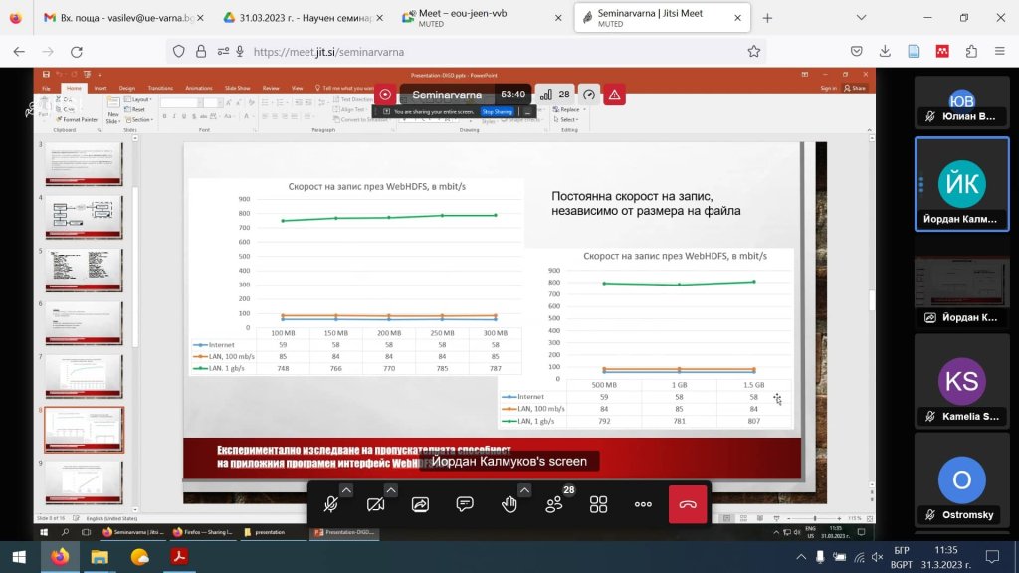Select Ostromsky participant tile
This screenshot has height=573, width=1019.
coord(962,479)
